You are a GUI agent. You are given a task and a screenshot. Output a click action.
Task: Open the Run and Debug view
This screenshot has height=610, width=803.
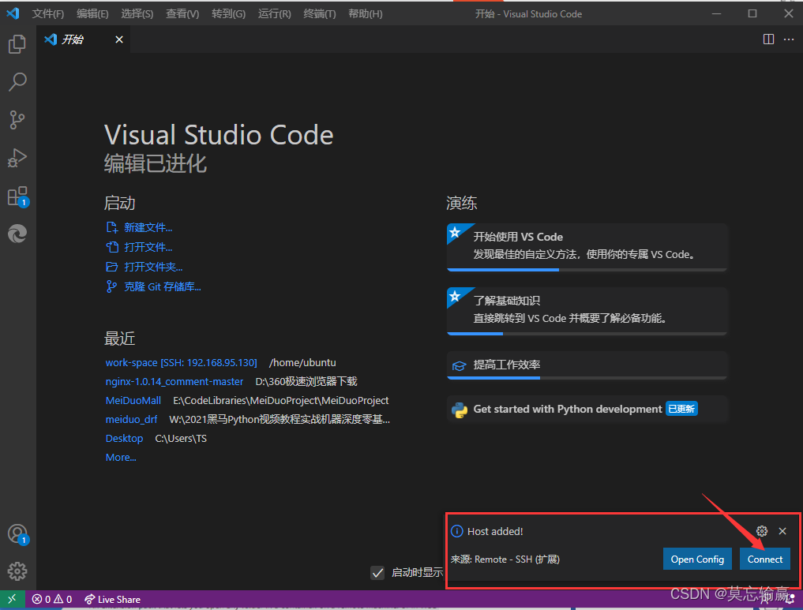tap(17, 158)
